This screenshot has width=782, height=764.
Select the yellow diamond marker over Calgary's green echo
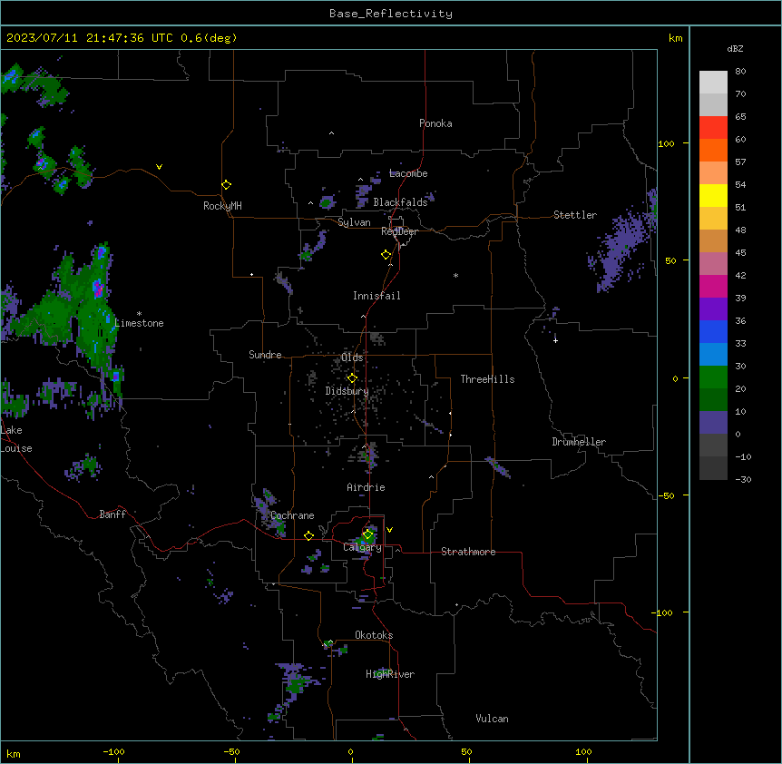[x=367, y=534]
